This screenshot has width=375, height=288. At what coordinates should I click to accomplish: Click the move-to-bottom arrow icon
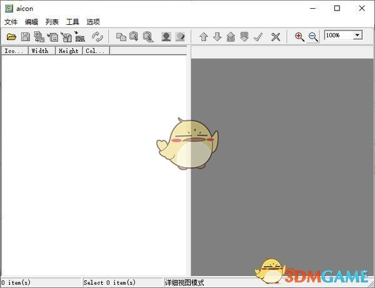pos(244,37)
